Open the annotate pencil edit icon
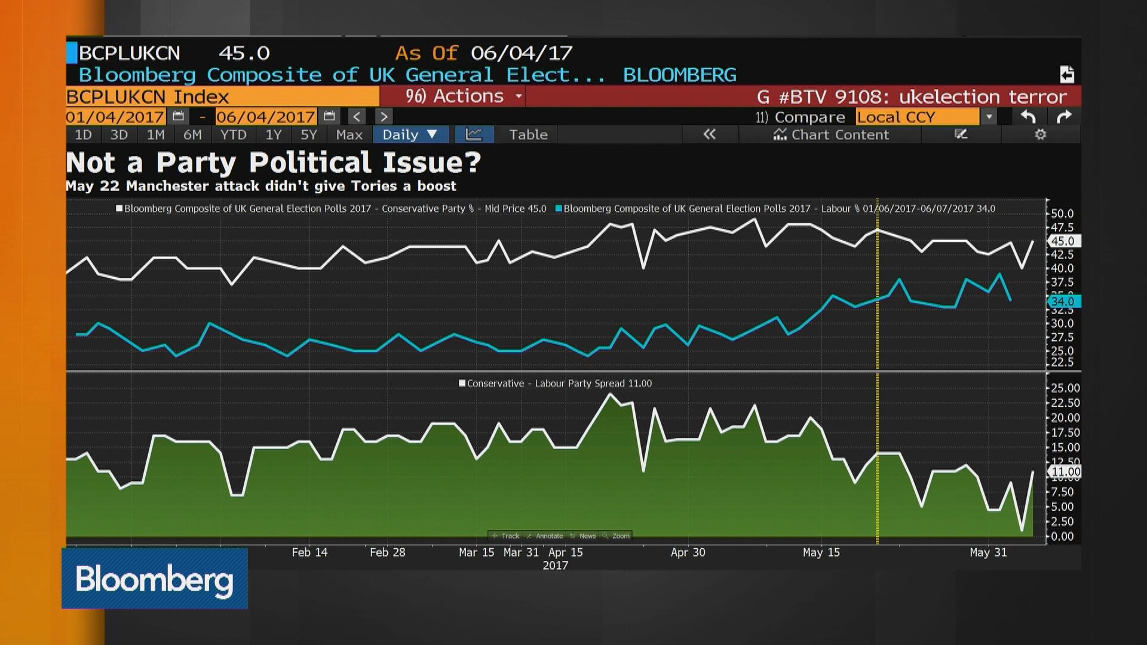Image resolution: width=1147 pixels, height=645 pixels. [x=961, y=134]
